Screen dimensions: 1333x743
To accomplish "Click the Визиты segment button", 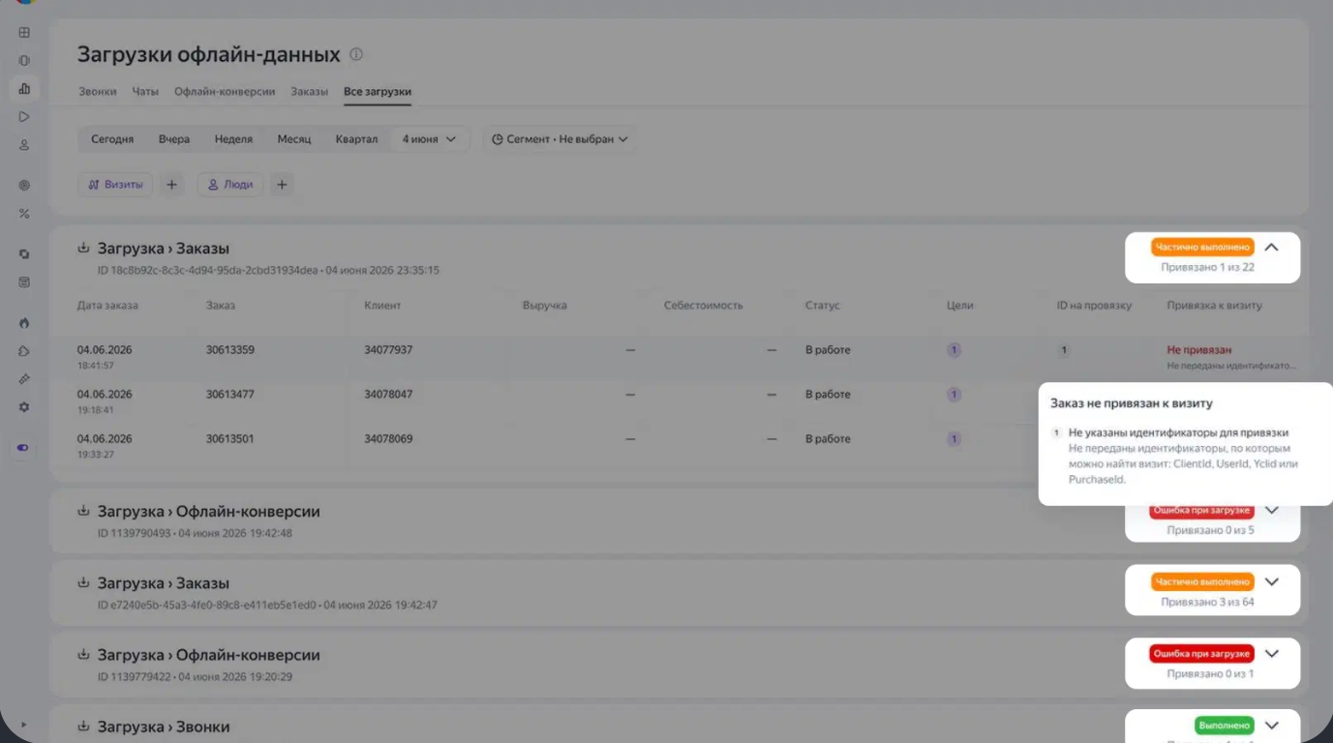I will pos(115,185).
